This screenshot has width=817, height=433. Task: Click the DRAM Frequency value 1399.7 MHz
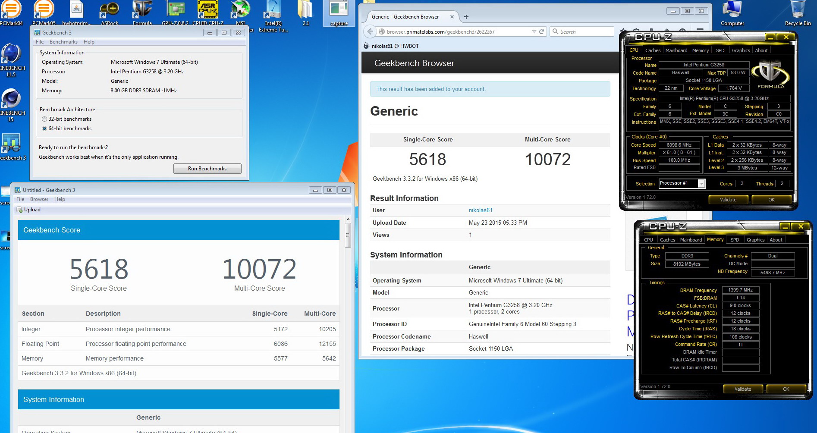point(741,290)
